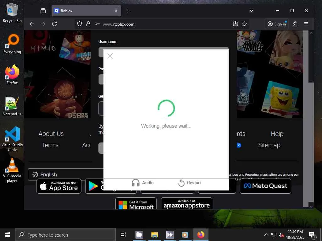Viewport: 322px width, 241px height.
Task: Click the taskbar search box
Action: click(x=65, y=235)
